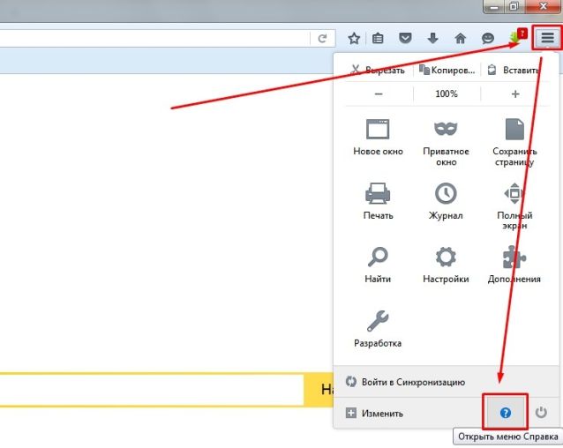The height and width of the screenshot is (448, 563).
Task: Open the New Window icon
Action: (x=378, y=131)
